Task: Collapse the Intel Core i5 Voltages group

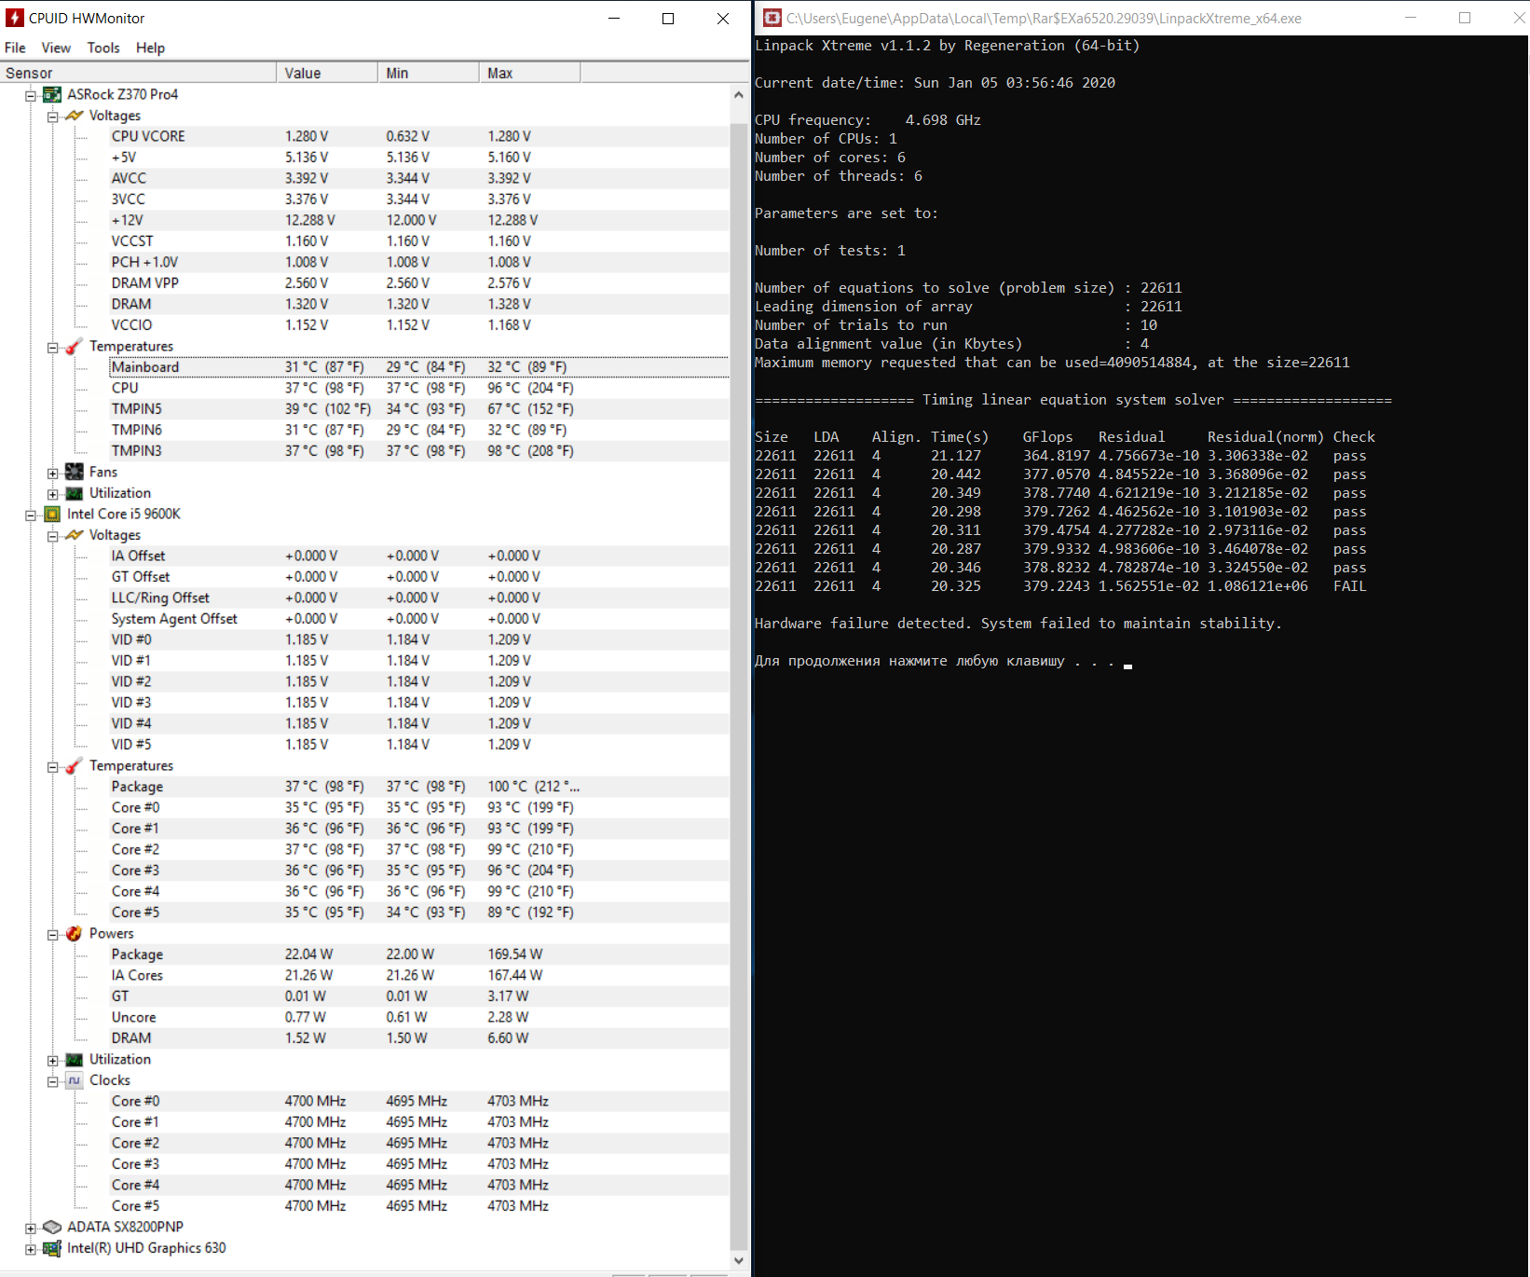Action: 53,536
